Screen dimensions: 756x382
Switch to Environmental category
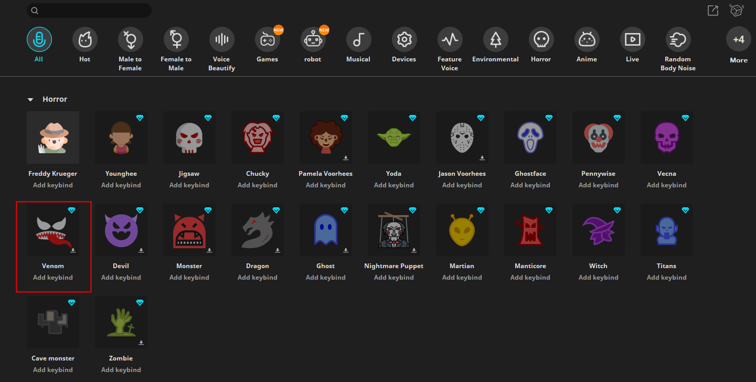tap(495, 46)
